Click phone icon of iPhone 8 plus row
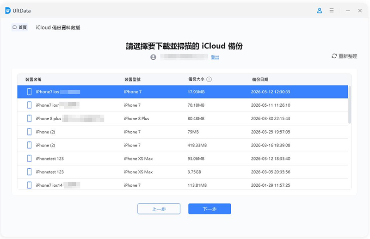The width and height of the screenshot is (370, 239). click(x=29, y=118)
